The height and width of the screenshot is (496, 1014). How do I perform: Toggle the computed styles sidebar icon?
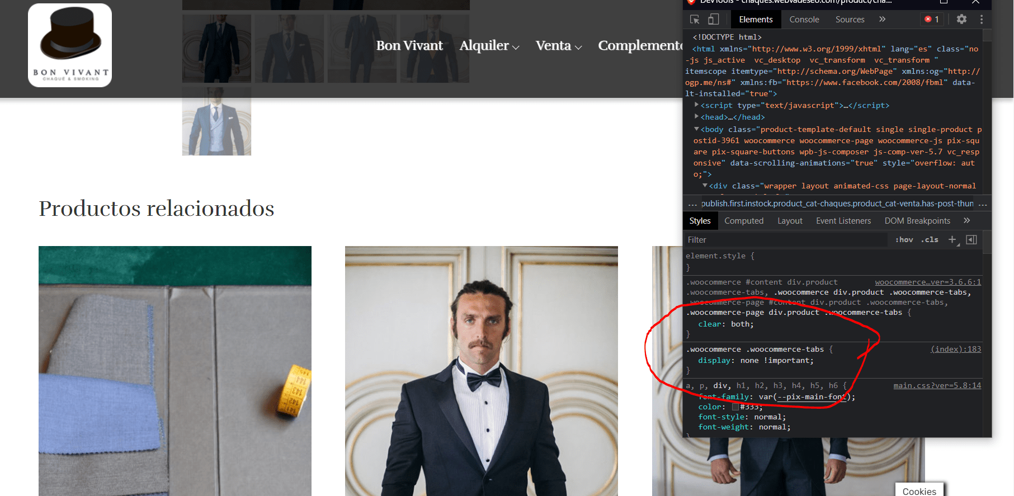pos(971,239)
